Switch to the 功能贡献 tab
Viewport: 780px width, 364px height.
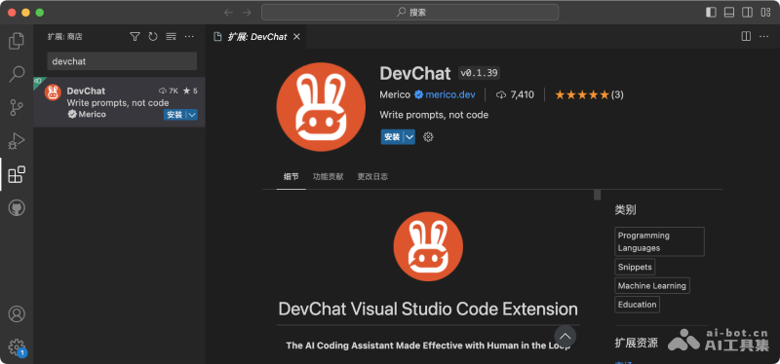click(328, 177)
